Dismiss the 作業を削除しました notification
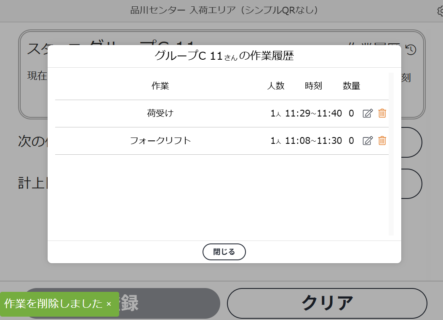Screen dimensions: 443x320 pyautogui.click(x=109, y=304)
